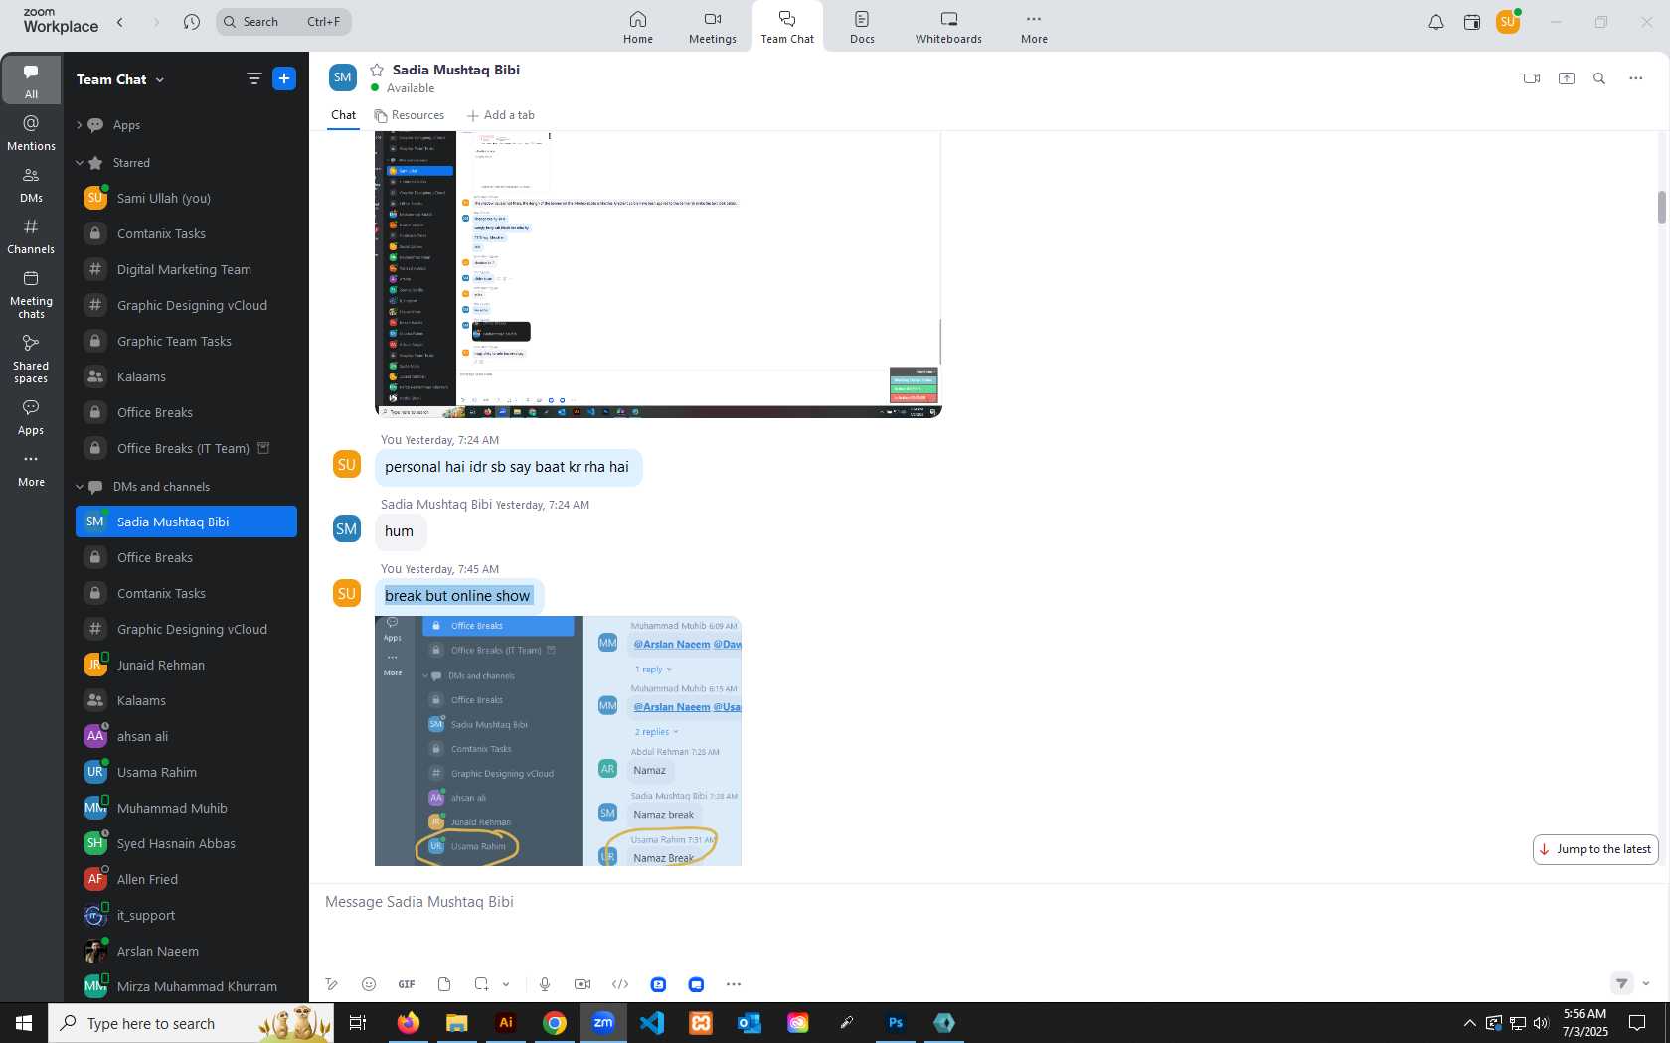Viewport: 1670px width, 1043px height.
Task: Click the back navigation arrow
Action: pyautogui.click(x=120, y=22)
